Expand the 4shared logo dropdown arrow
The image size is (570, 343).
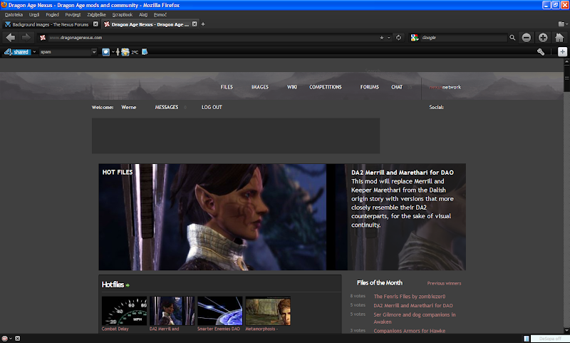(x=34, y=52)
